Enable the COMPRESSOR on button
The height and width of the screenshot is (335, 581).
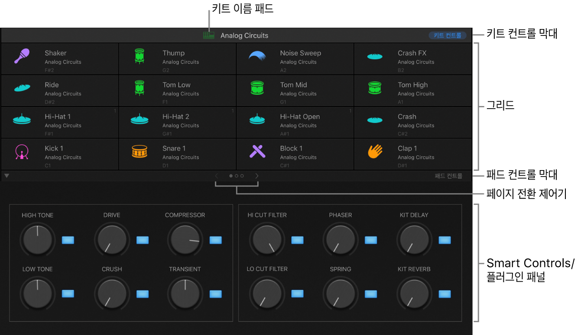[215, 240]
